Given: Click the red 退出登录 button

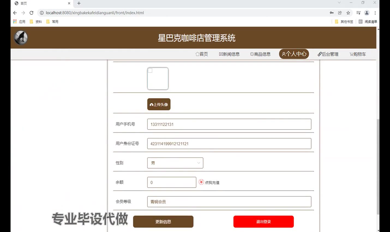Looking at the screenshot, I should [x=263, y=222].
